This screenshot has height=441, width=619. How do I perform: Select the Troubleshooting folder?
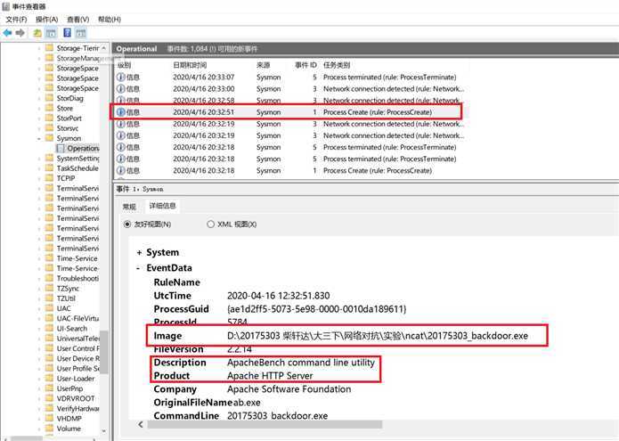pos(77,278)
